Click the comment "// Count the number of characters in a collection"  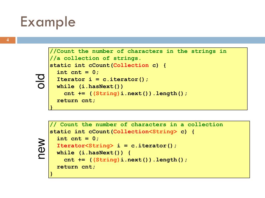[136, 125]
